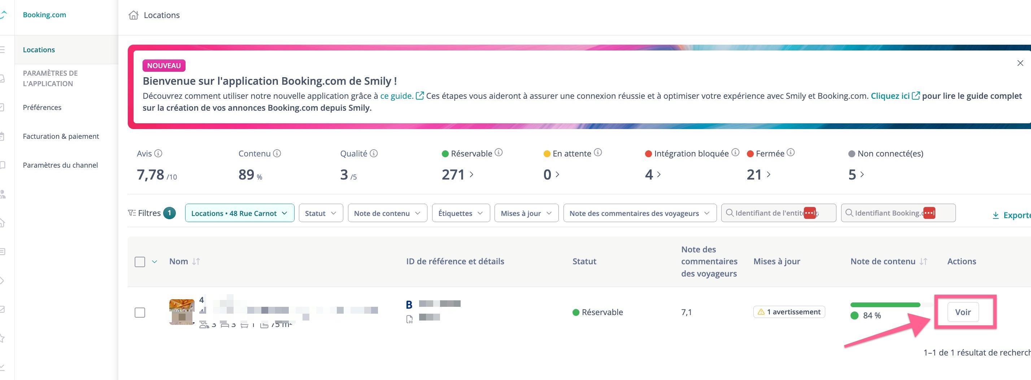This screenshot has width=1031, height=380.
Task: Click the rental's photo thumbnail
Action: coord(182,311)
